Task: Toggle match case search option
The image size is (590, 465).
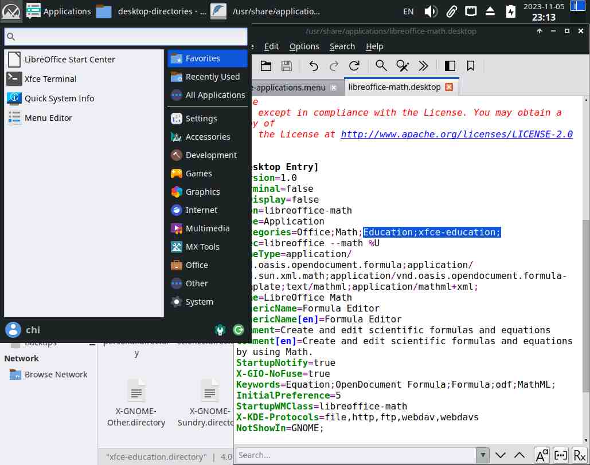Action: point(541,455)
